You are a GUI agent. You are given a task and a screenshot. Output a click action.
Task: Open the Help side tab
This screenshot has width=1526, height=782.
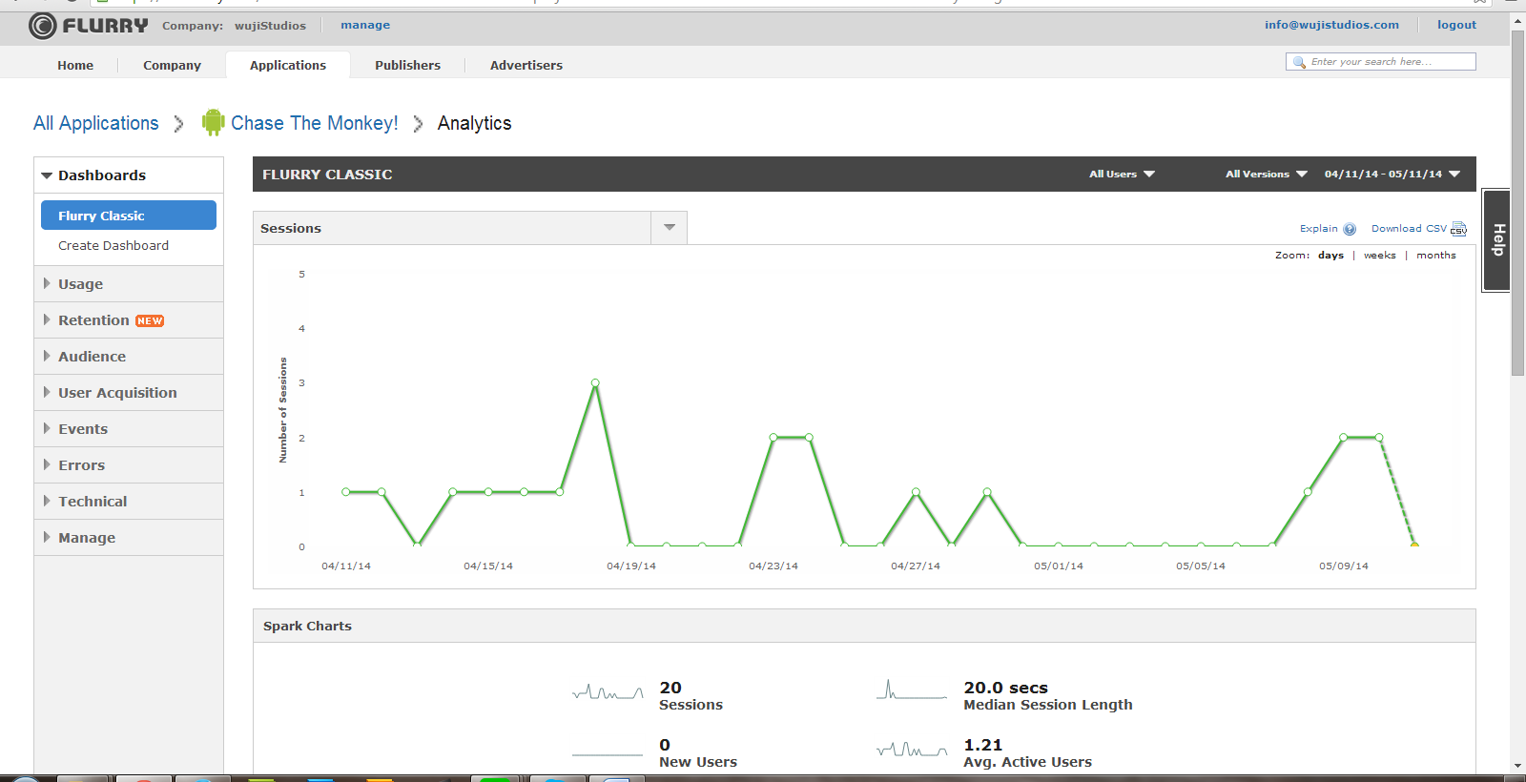[x=1496, y=240]
